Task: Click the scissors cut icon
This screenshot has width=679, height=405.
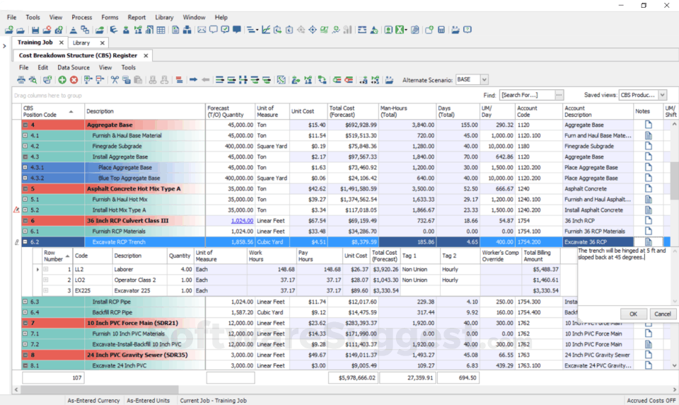Action: click(115, 80)
